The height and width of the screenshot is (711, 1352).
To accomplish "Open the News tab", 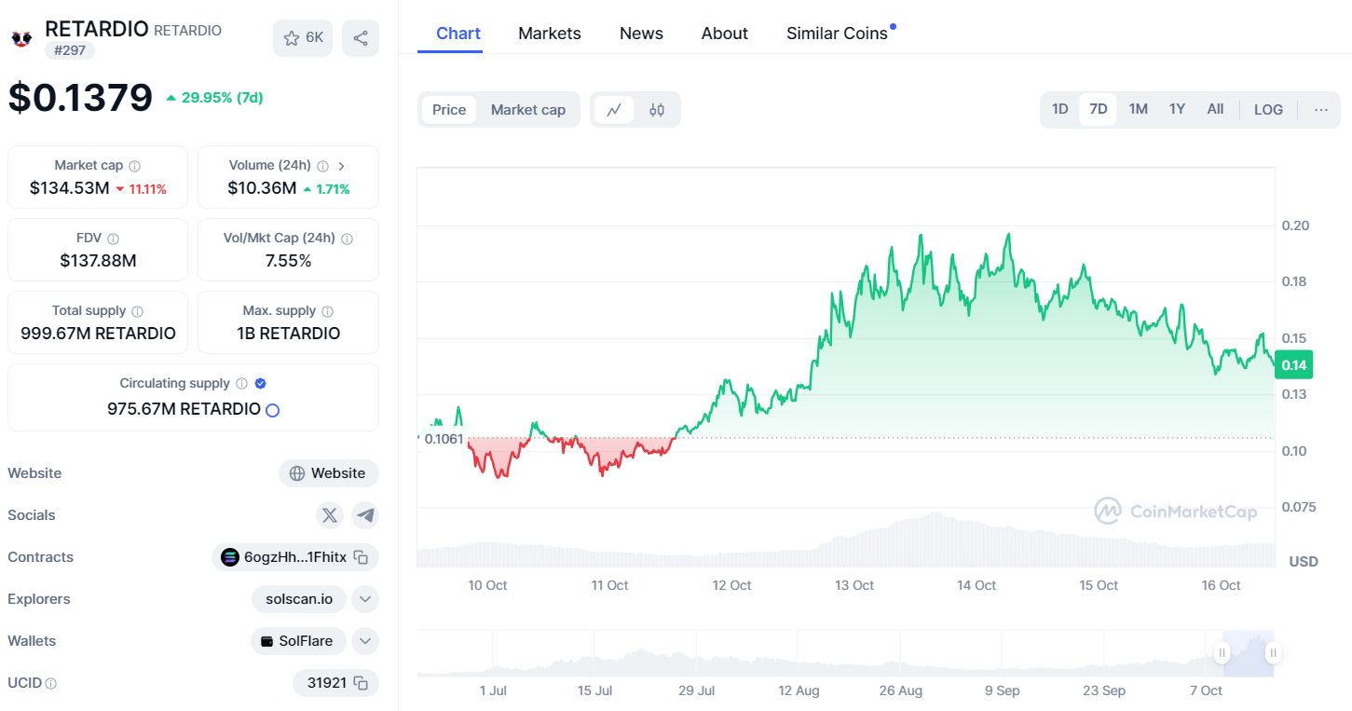I will tap(641, 34).
